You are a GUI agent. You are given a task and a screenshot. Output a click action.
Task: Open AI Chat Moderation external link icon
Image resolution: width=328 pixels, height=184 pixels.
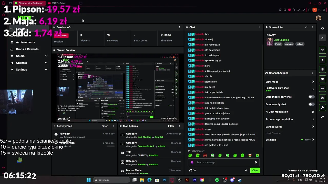[x=313, y=112]
